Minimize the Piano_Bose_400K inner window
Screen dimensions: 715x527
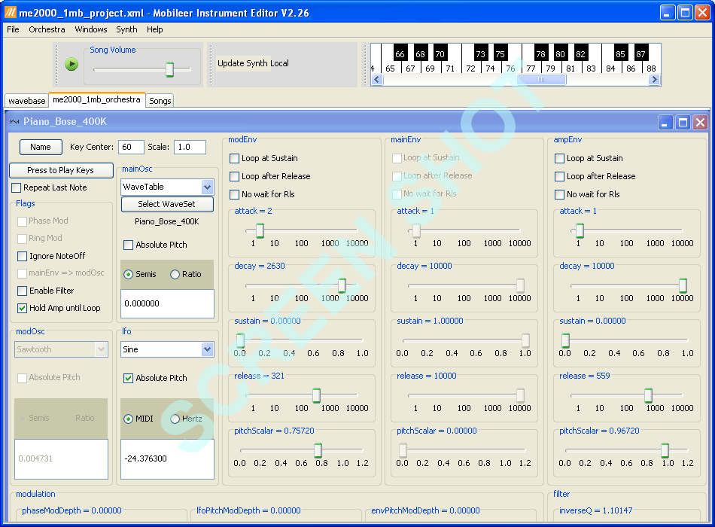pos(665,122)
